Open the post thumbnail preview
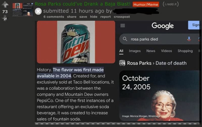This screenshot has width=202, height=127. (23, 9)
